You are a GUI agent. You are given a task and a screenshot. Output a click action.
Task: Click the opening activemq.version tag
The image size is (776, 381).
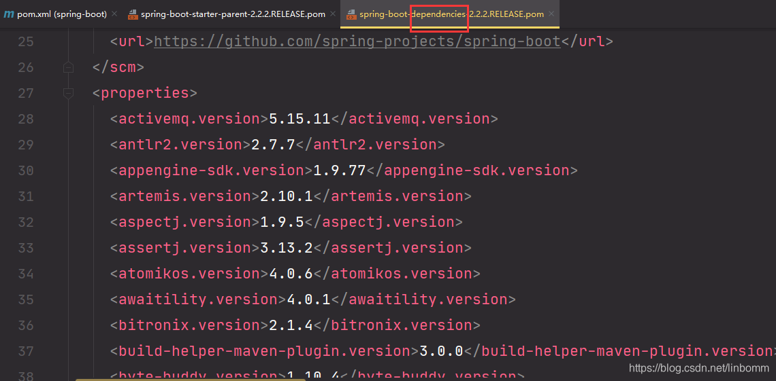tap(189, 118)
